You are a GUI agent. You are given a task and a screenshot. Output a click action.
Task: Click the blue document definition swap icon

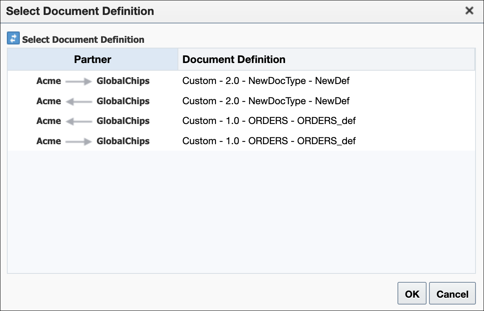pyautogui.click(x=13, y=38)
